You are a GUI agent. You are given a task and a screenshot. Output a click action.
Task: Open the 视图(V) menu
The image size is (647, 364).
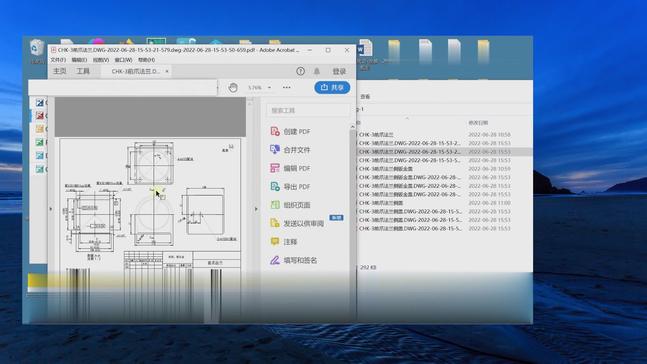pos(101,60)
